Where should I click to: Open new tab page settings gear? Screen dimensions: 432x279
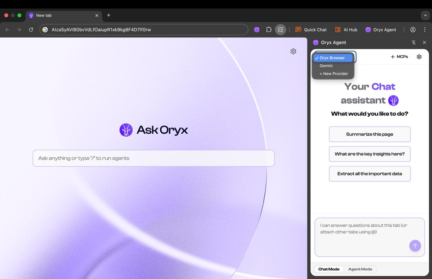(293, 51)
